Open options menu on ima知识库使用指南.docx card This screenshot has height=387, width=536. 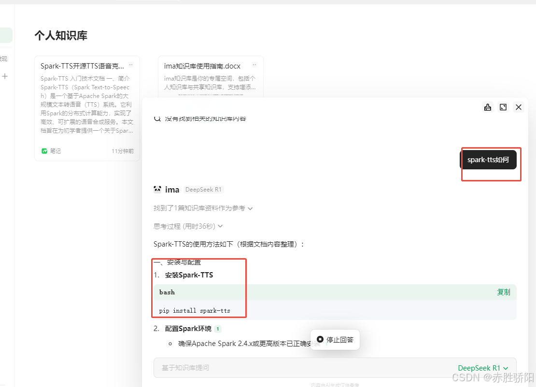click(254, 65)
